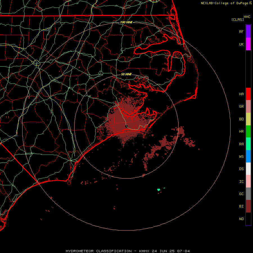Click the green RA echo offshore
Screen dimensions: 253x253
(159, 190)
